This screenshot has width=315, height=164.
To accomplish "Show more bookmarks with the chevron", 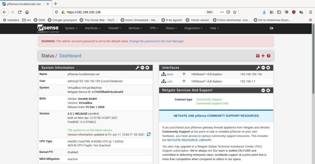I will pyautogui.click(x=310, y=20).
